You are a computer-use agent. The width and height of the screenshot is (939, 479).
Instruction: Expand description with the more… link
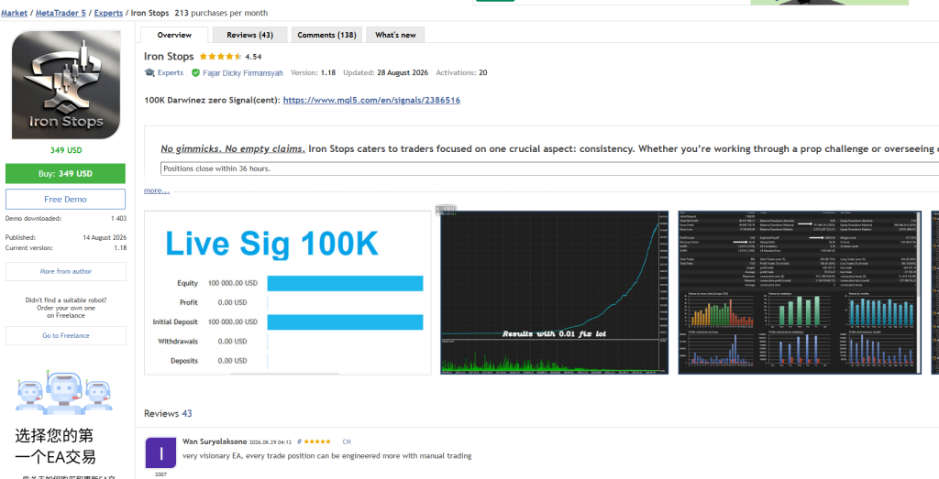tap(156, 191)
